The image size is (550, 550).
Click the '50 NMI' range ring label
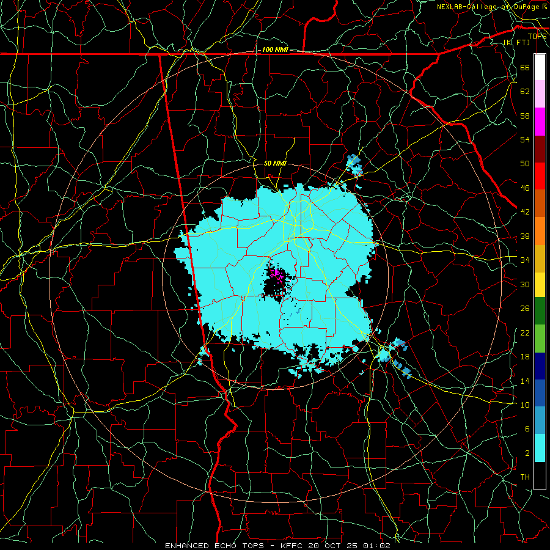point(275,163)
